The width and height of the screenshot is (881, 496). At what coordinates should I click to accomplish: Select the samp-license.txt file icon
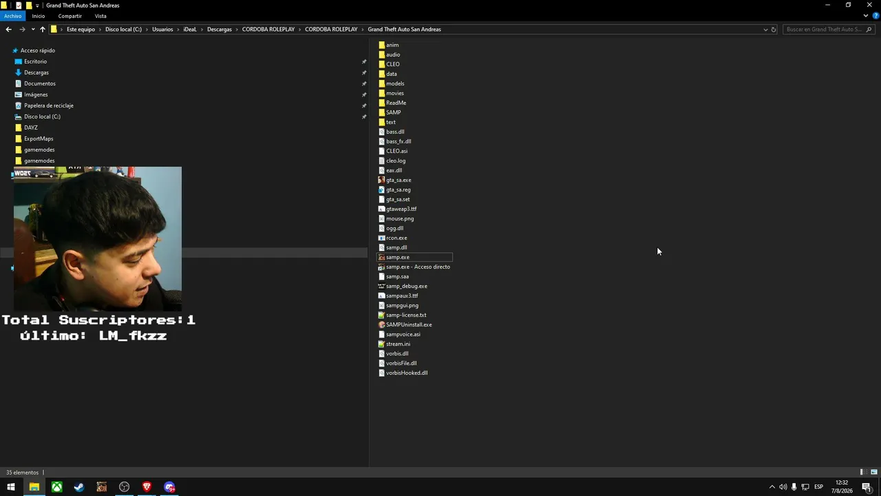[x=381, y=315]
